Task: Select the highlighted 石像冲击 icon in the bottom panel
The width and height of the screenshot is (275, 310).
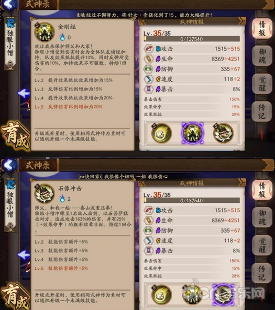Action: pyautogui.click(x=223, y=295)
